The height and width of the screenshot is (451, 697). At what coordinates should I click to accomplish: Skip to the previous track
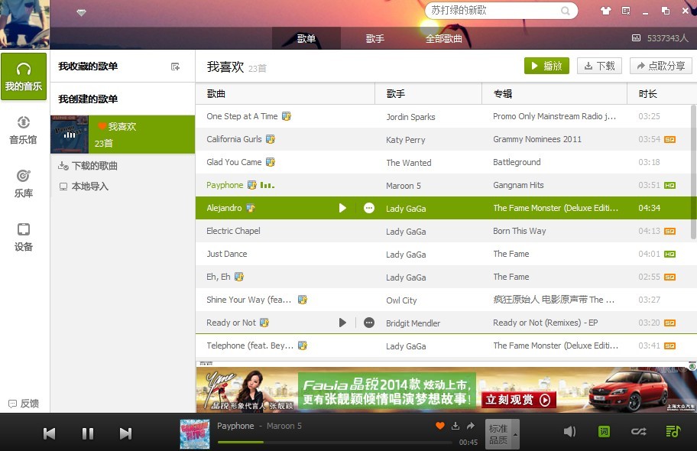[50, 433]
